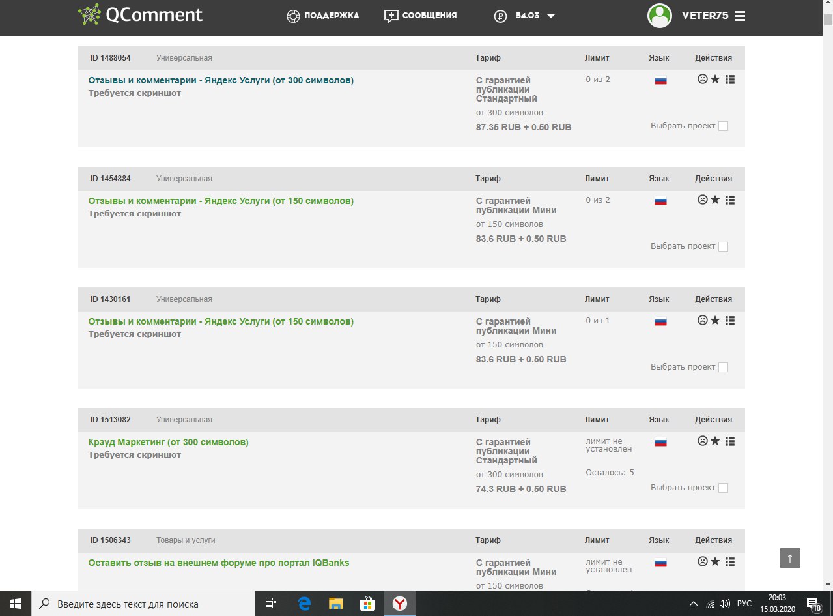Tick Выбрать проект checkbox for project 1454884
Screen dimensions: 833x616
pyautogui.click(x=723, y=247)
